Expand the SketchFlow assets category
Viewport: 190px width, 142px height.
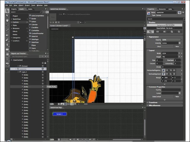click(x=12, y=19)
